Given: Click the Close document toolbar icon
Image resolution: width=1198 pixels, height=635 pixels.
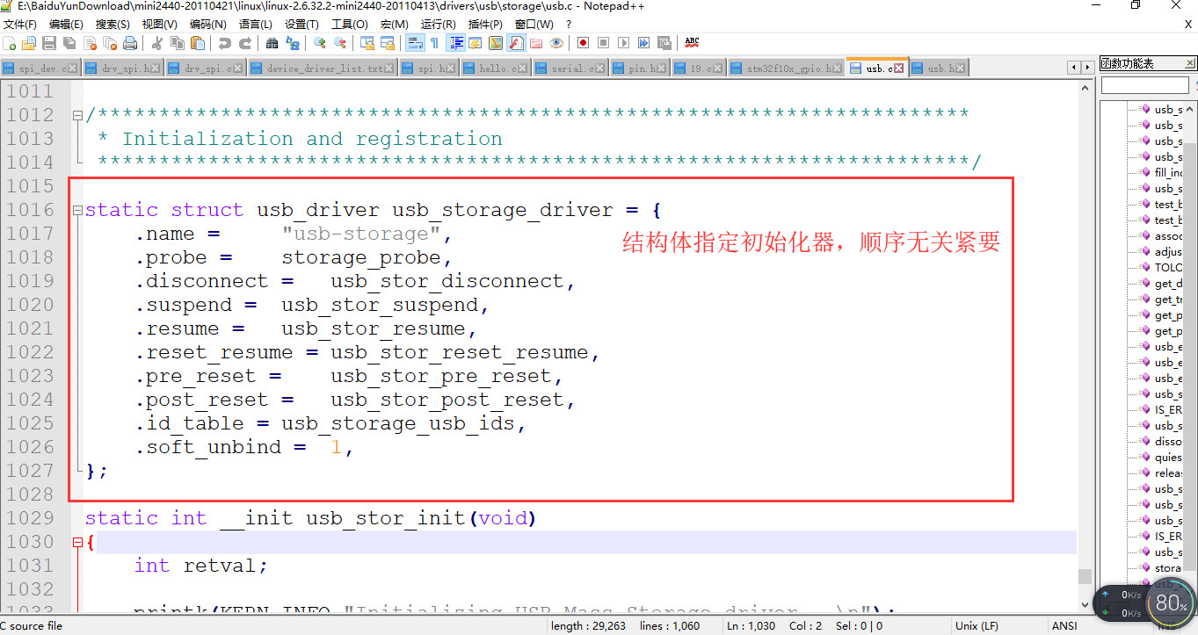Looking at the screenshot, I should pyautogui.click(x=90, y=42).
